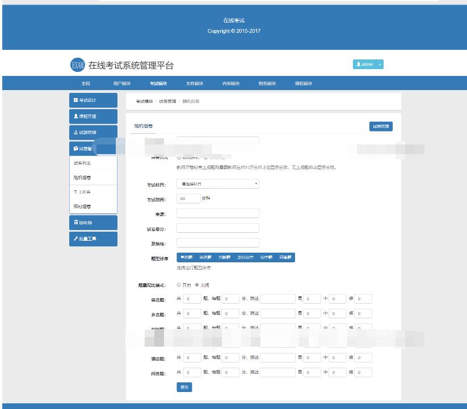Expand the 考试科目 dropdown
467x409 pixels.
tap(218, 184)
